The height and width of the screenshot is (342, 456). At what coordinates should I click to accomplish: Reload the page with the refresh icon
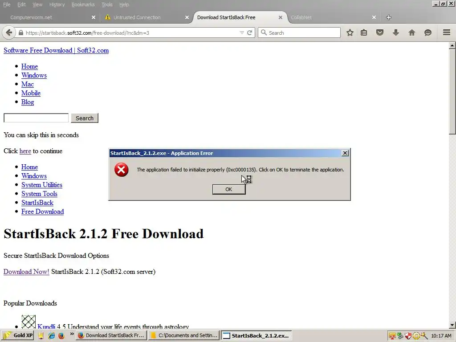pos(249,33)
